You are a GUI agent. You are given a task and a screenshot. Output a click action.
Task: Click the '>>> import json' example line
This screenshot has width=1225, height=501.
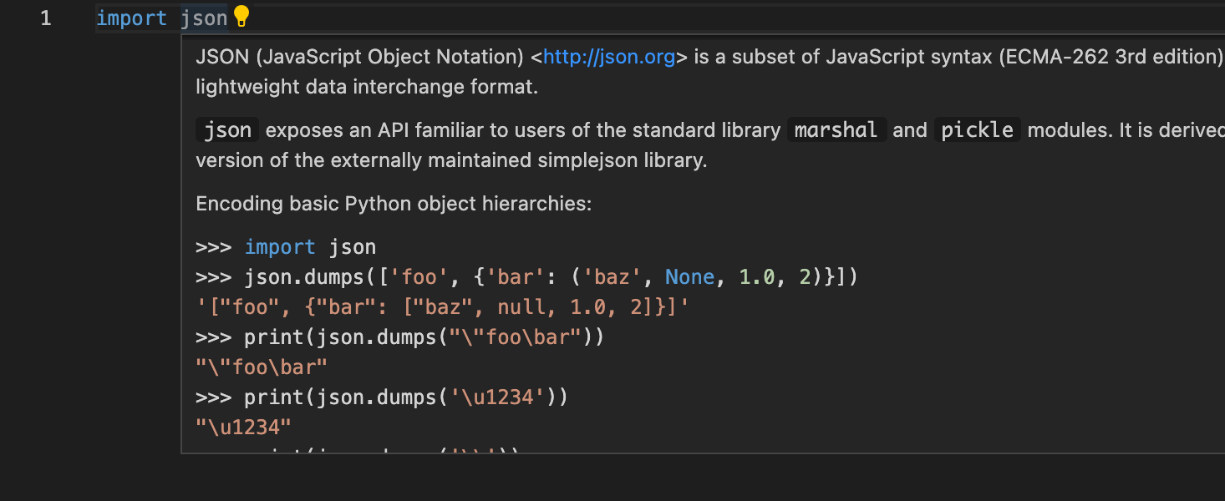[x=286, y=247]
